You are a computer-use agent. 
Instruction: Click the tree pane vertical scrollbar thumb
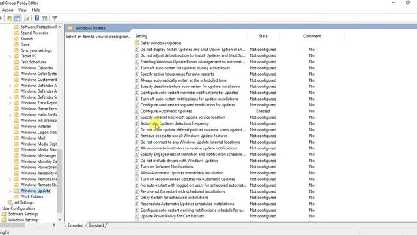59,181
